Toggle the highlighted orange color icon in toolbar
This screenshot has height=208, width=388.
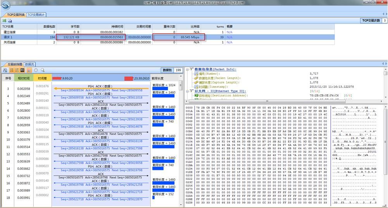[x=29, y=70]
